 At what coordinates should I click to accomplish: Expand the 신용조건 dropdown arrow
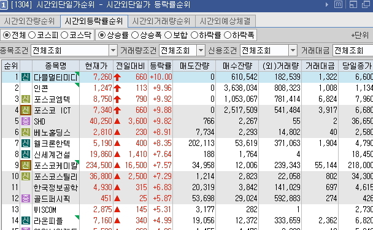[x=293, y=50]
